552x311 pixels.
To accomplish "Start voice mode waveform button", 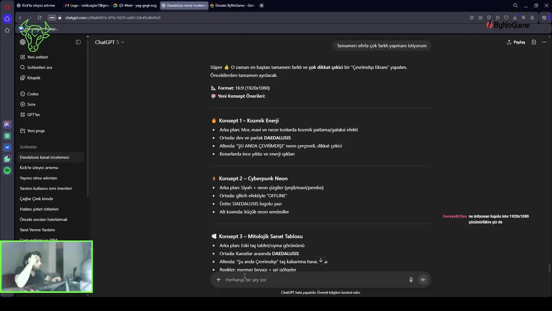I will (423, 280).
